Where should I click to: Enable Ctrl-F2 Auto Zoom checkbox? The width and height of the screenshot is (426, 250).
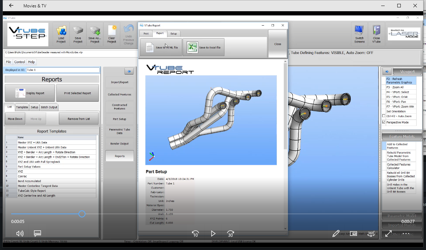click(x=384, y=116)
